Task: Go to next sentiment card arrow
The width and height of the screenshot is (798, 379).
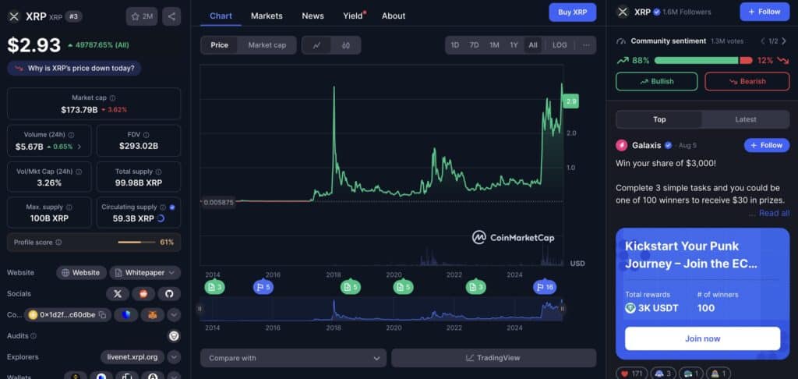Action: point(784,41)
